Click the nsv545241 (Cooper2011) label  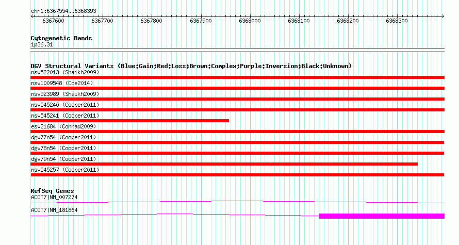(65, 116)
